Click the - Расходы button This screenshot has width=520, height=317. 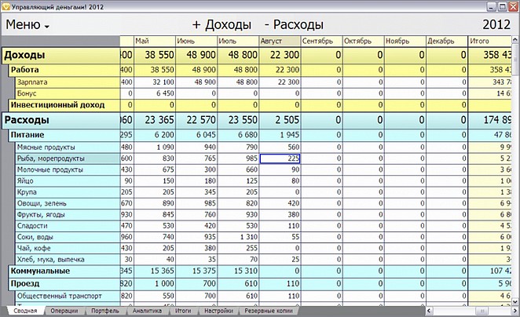pyautogui.click(x=294, y=25)
